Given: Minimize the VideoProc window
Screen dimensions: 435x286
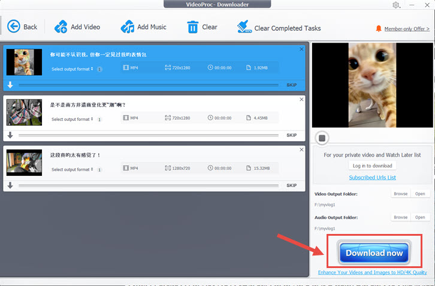Looking at the screenshot, I should pyautogui.click(x=412, y=5).
